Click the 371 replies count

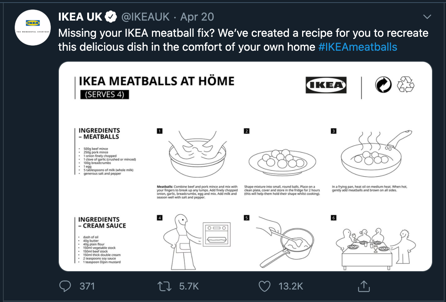tap(87, 286)
